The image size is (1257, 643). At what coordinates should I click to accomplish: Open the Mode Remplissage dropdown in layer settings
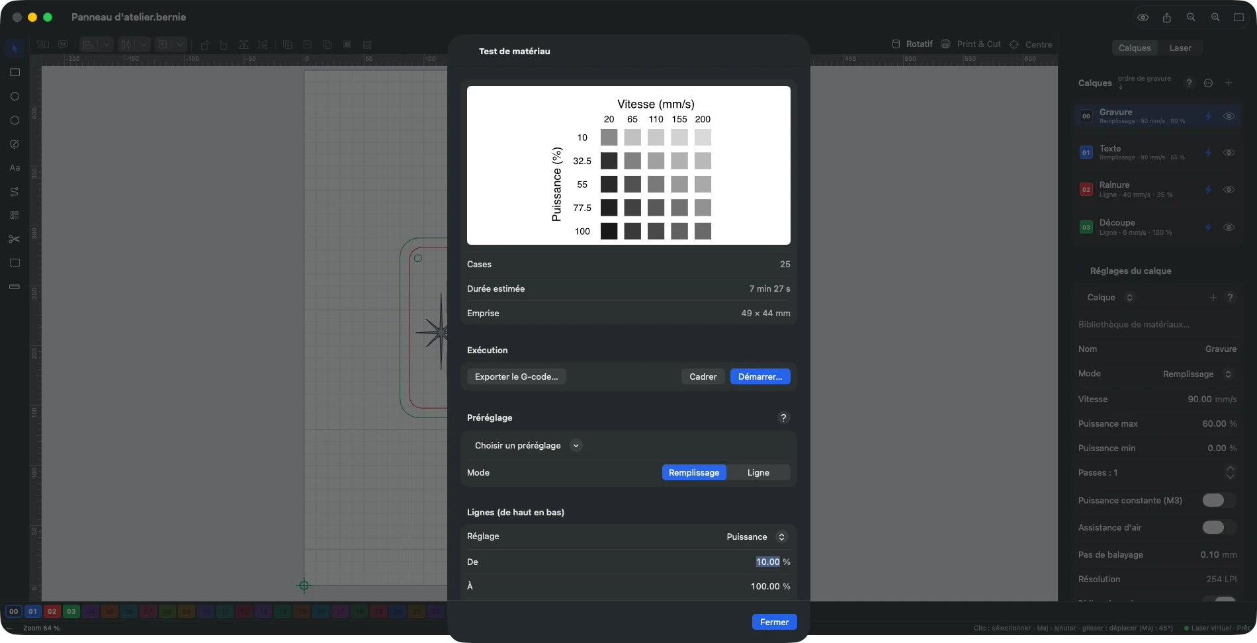pos(1197,374)
